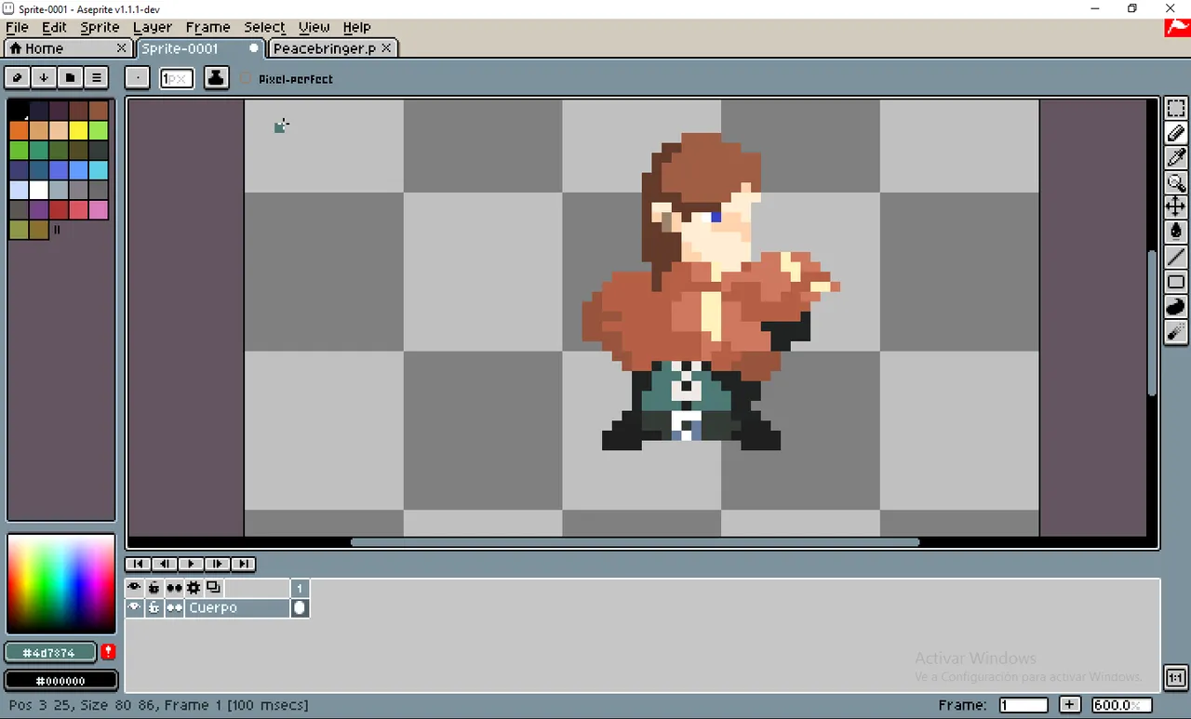Open the View menu
This screenshot has width=1191, height=719.
pyautogui.click(x=314, y=27)
